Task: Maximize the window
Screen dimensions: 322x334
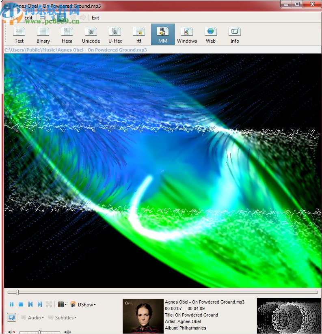Action: click(x=297, y=4)
